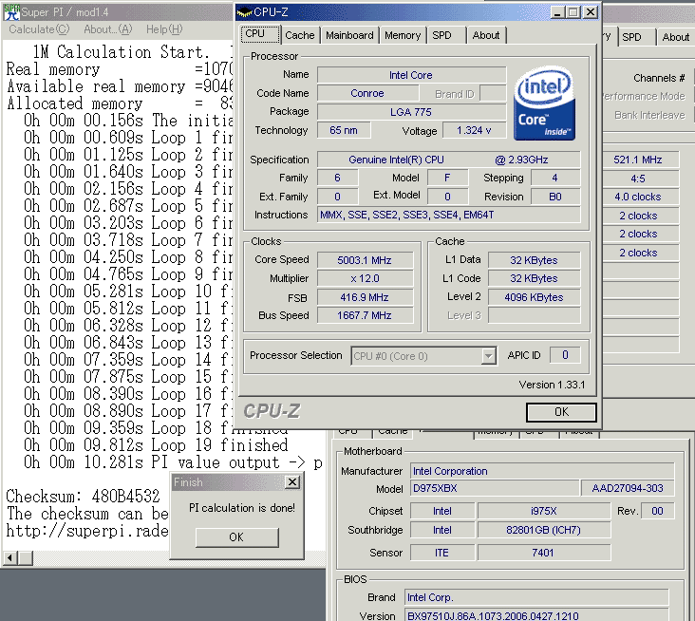Image resolution: width=695 pixels, height=621 pixels.
Task: Click the Intel Core inside logo
Action: 545,103
